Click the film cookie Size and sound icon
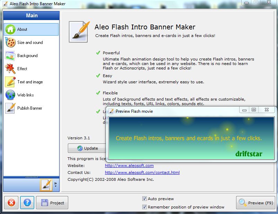 (x=10, y=43)
